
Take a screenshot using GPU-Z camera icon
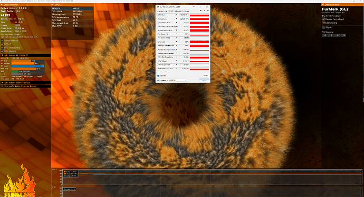pos(201,11)
